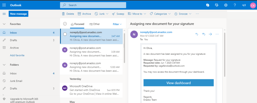Open the Junk Email folder
257x103 pixels.
click(x=30, y=81)
